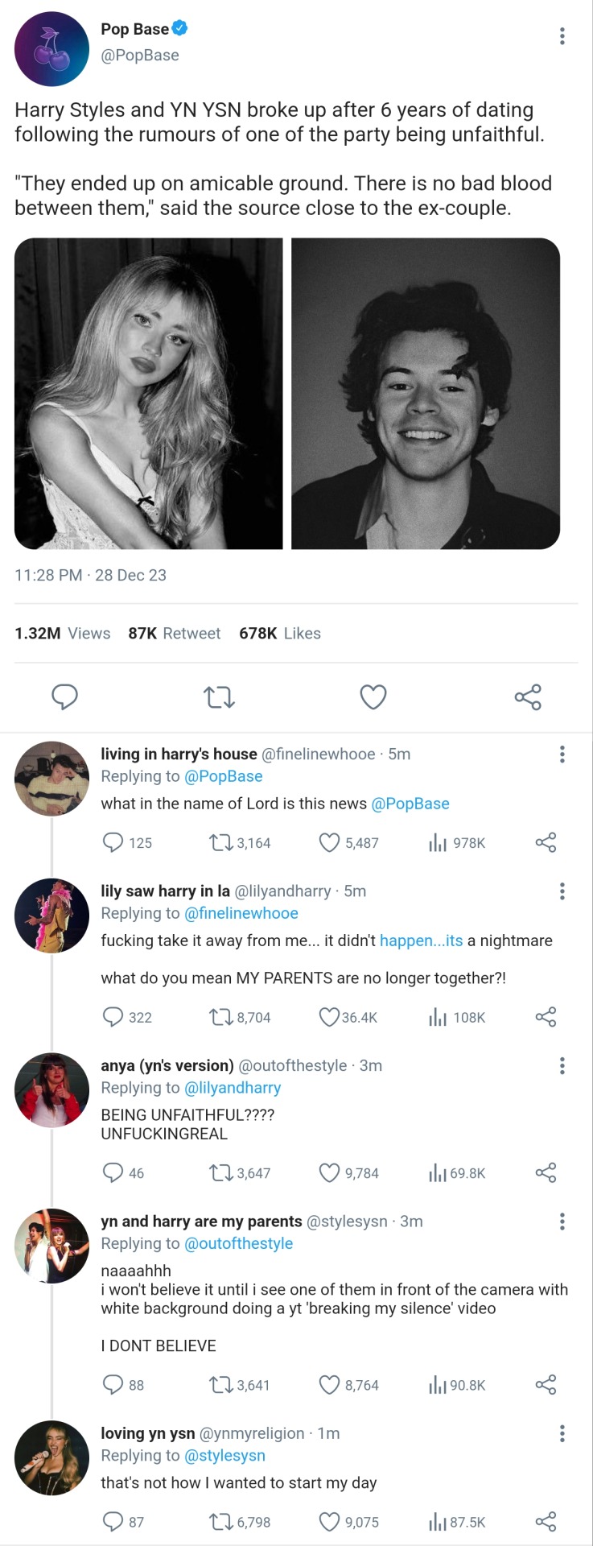Retweet the main Pop Base tweet
593x1546 pixels.
219,697
